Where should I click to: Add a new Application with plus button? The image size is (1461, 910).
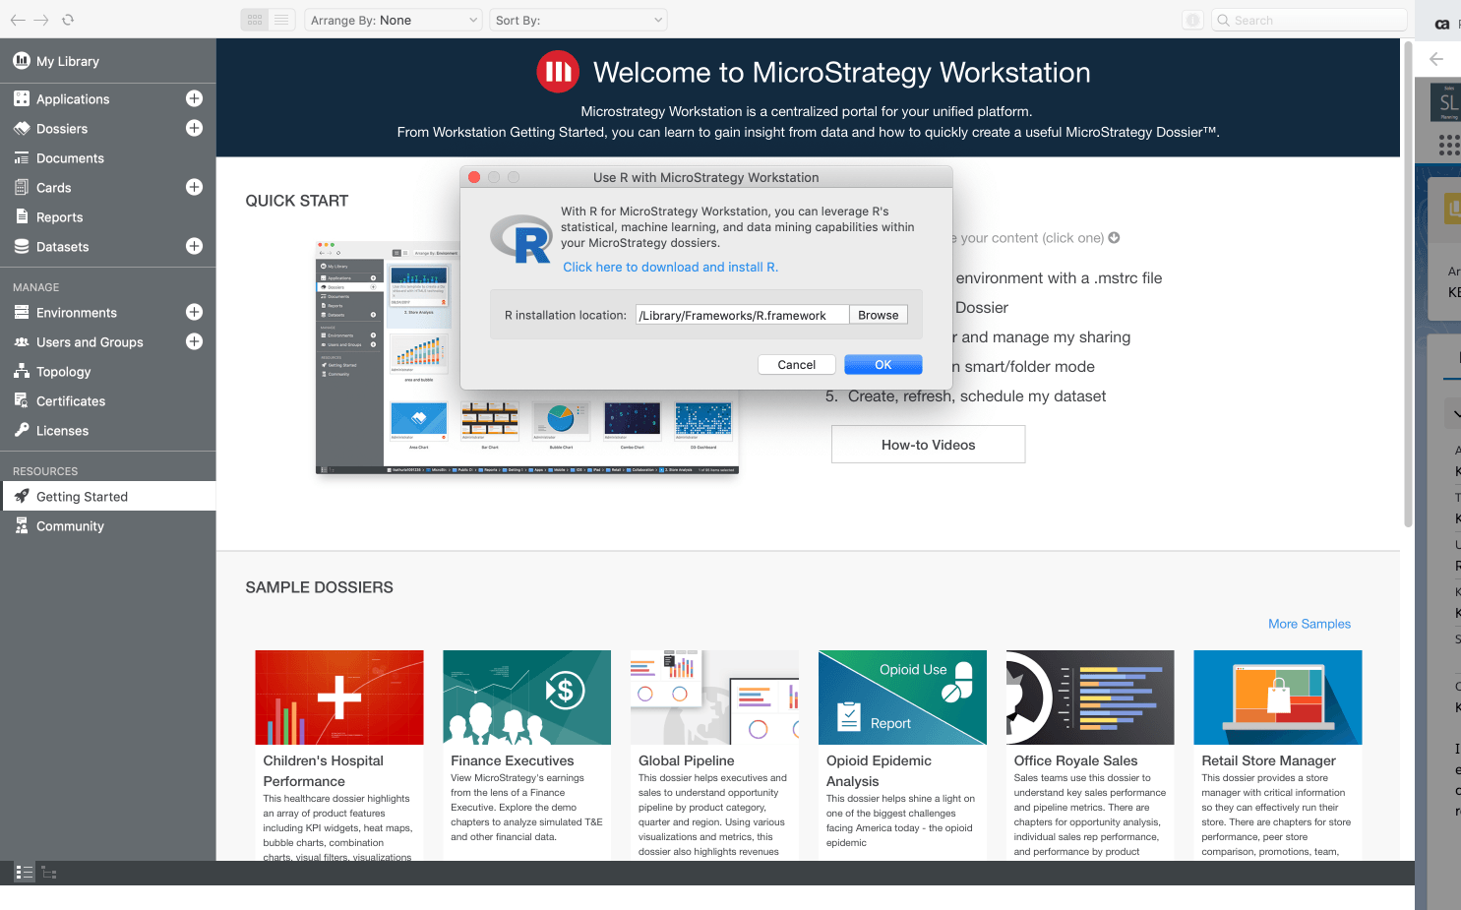pos(195,98)
